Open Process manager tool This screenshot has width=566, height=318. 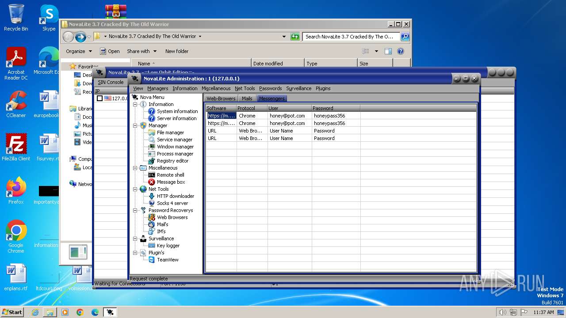coord(175,154)
